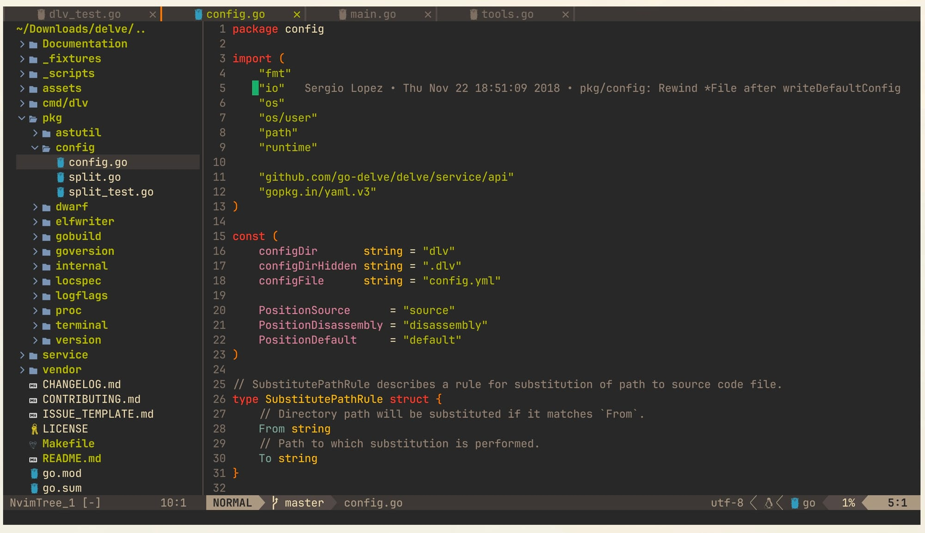Click the git branch icon before master
The height and width of the screenshot is (533, 925).
point(275,503)
